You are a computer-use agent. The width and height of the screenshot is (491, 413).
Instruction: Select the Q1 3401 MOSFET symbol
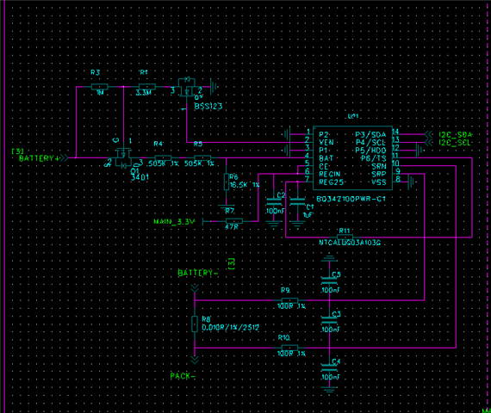123,158
